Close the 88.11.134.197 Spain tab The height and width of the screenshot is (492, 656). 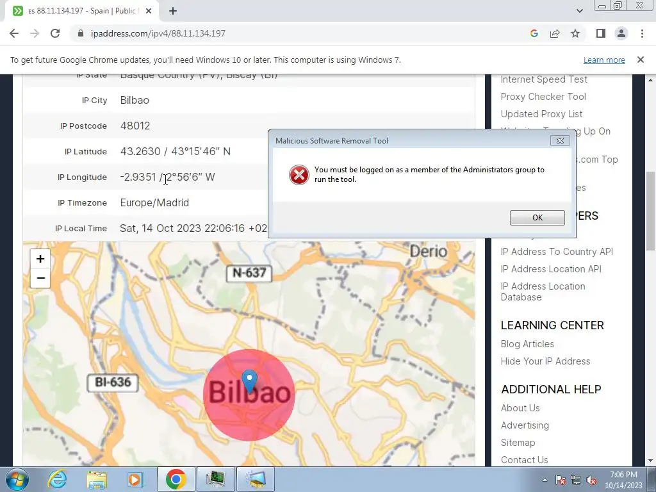(149, 12)
